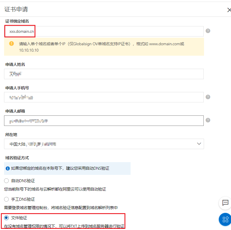This screenshot has width=231, height=230.
Task: Open help icon beside 申请人邮箱 field
Action: [x=208, y=120]
